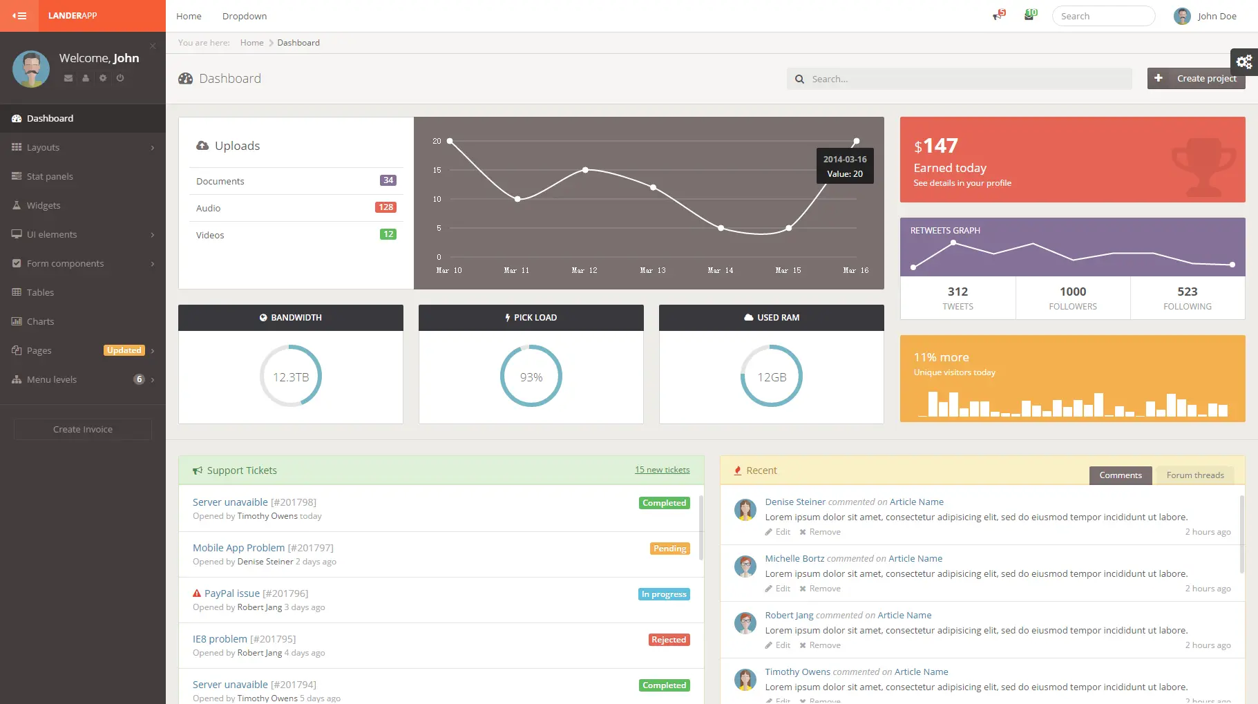Open the megaphone notifications icon in header
The height and width of the screenshot is (704, 1258).
(x=998, y=15)
